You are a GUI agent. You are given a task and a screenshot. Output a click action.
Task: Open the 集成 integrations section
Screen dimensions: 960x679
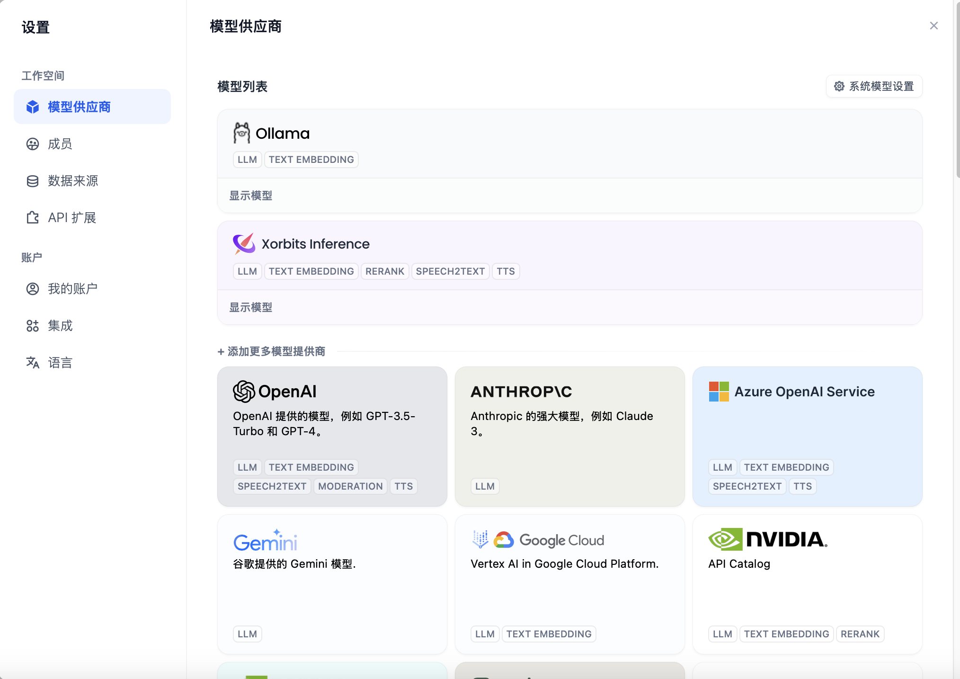pyautogui.click(x=60, y=326)
